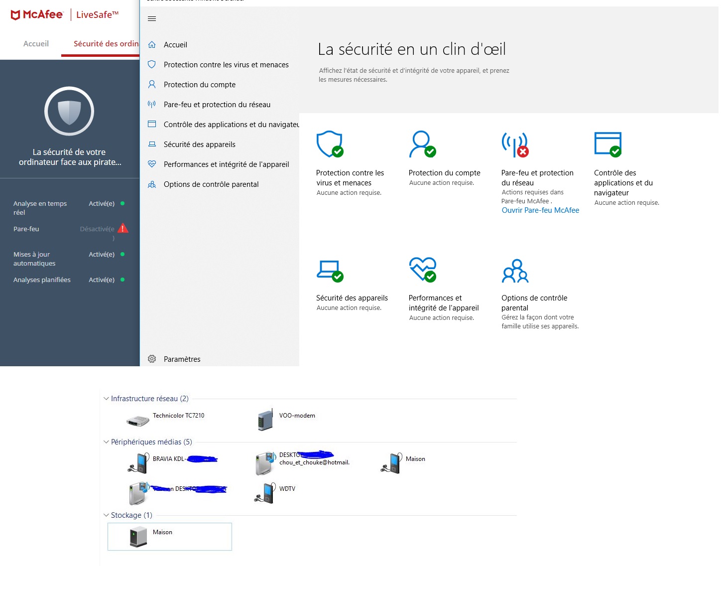Click the Désactivé(e) firewall status text
The height and width of the screenshot is (592, 725).
tap(97, 233)
